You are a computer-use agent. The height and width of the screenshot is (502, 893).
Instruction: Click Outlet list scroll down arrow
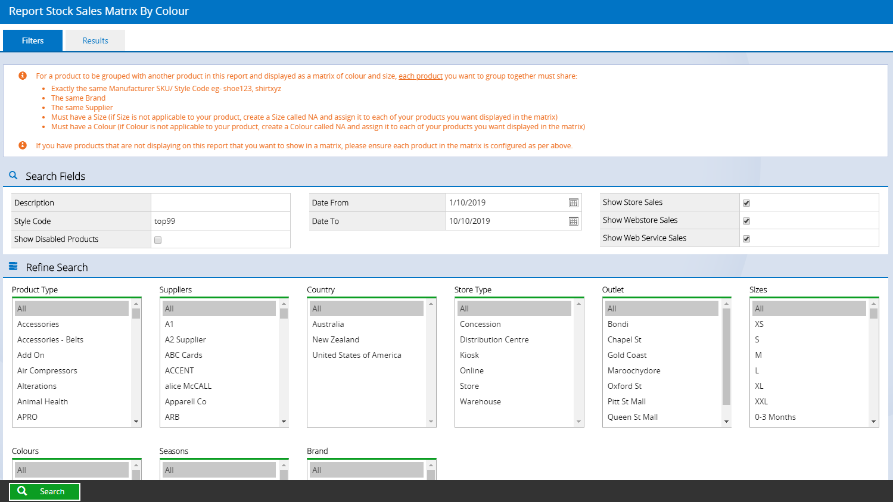click(x=726, y=422)
